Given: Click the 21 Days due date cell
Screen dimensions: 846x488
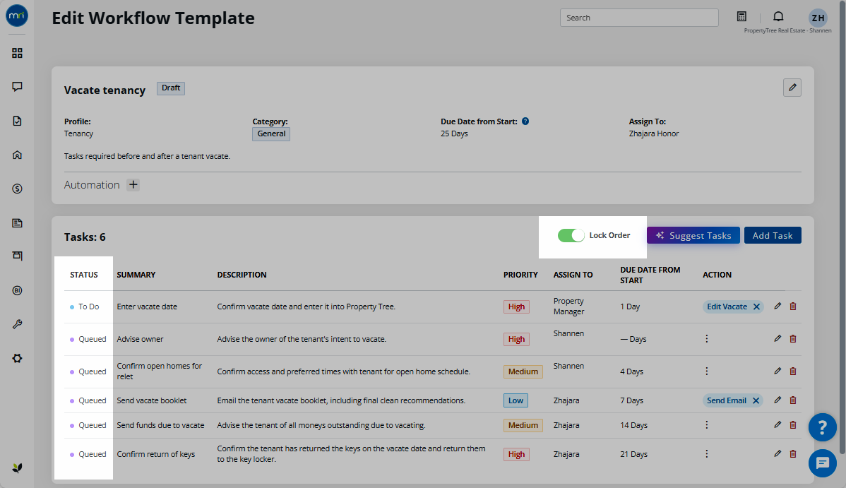Looking at the screenshot, I should [x=633, y=454].
